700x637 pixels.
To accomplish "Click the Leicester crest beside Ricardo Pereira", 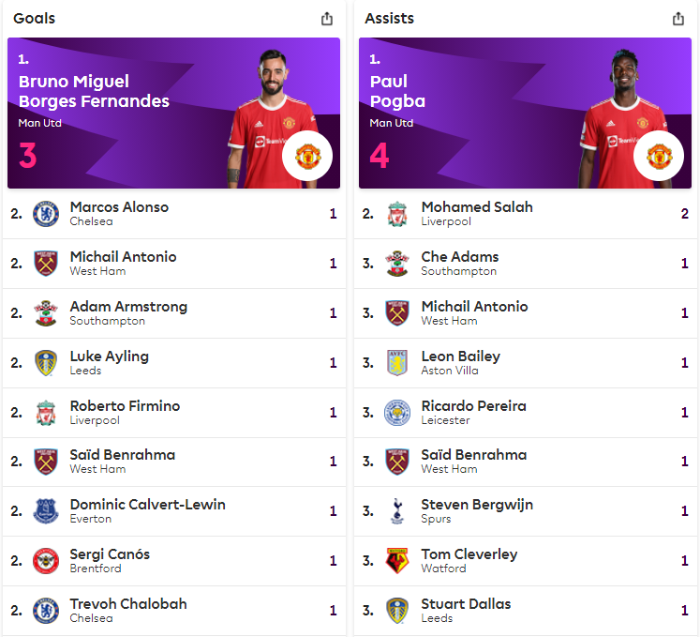I will 397,413.
